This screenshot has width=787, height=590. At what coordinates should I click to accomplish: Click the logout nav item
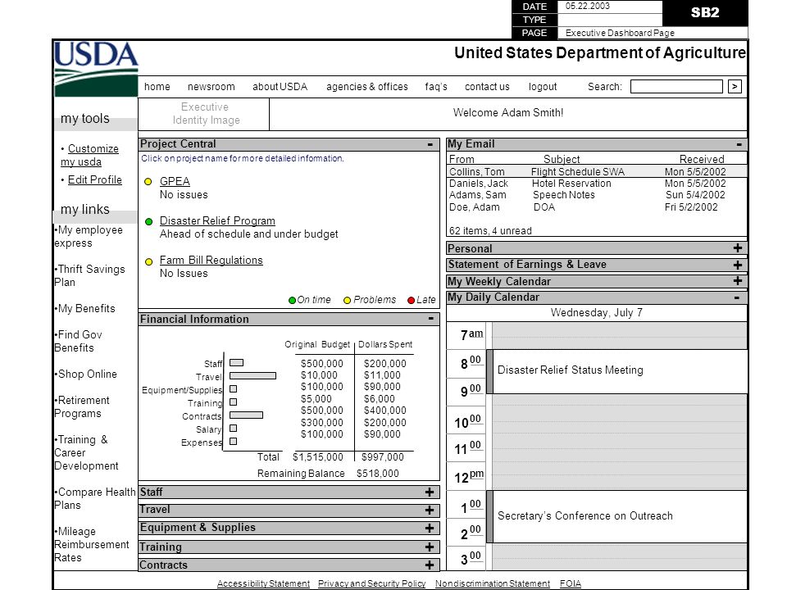[543, 87]
